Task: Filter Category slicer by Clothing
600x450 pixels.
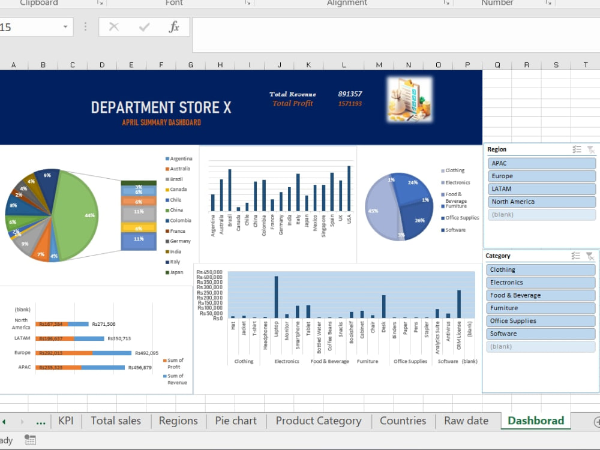Action: (x=541, y=270)
